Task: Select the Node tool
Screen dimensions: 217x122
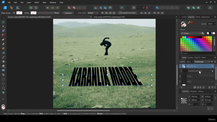Action: pyautogui.click(x=3, y=26)
